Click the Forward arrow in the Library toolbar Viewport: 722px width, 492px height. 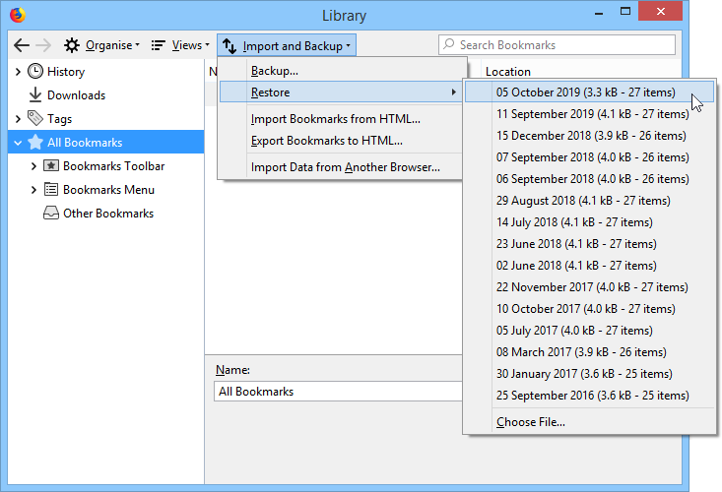point(43,45)
